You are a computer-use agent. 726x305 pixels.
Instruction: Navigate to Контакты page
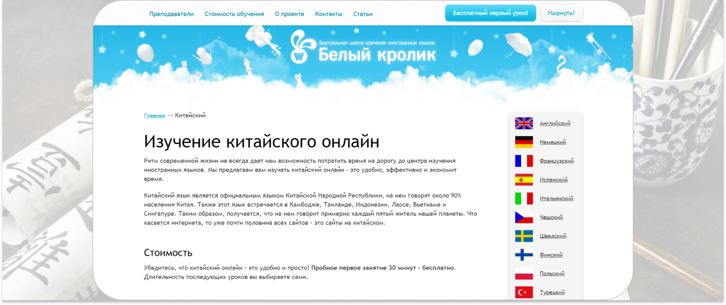pyautogui.click(x=328, y=14)
